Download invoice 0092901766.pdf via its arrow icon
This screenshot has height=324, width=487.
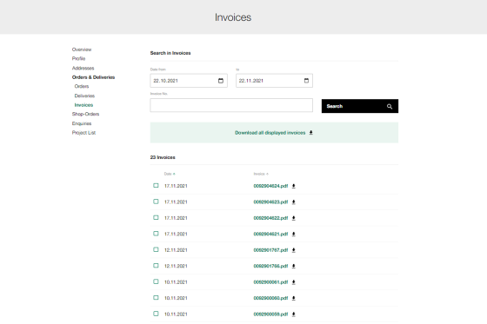point(294,266)
